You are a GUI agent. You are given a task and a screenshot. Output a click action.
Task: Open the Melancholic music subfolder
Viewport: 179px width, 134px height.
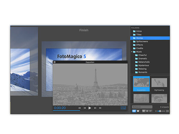pyautogui.click(x=150, y=62)
